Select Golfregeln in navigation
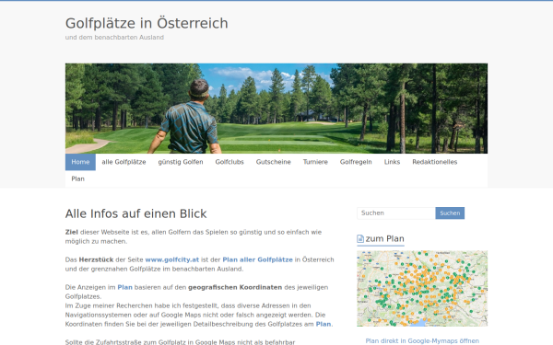Viewport: 553px width, 345px height. click(356, 162)
